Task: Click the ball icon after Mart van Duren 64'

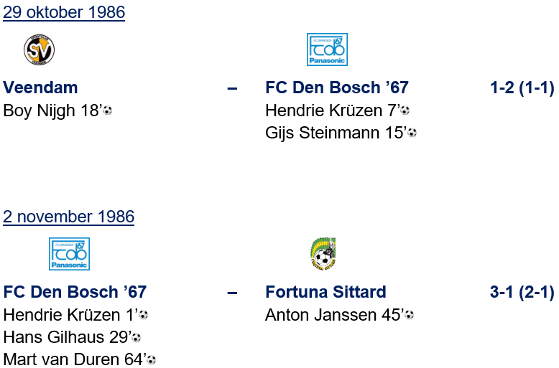Action: coord(151,359)
